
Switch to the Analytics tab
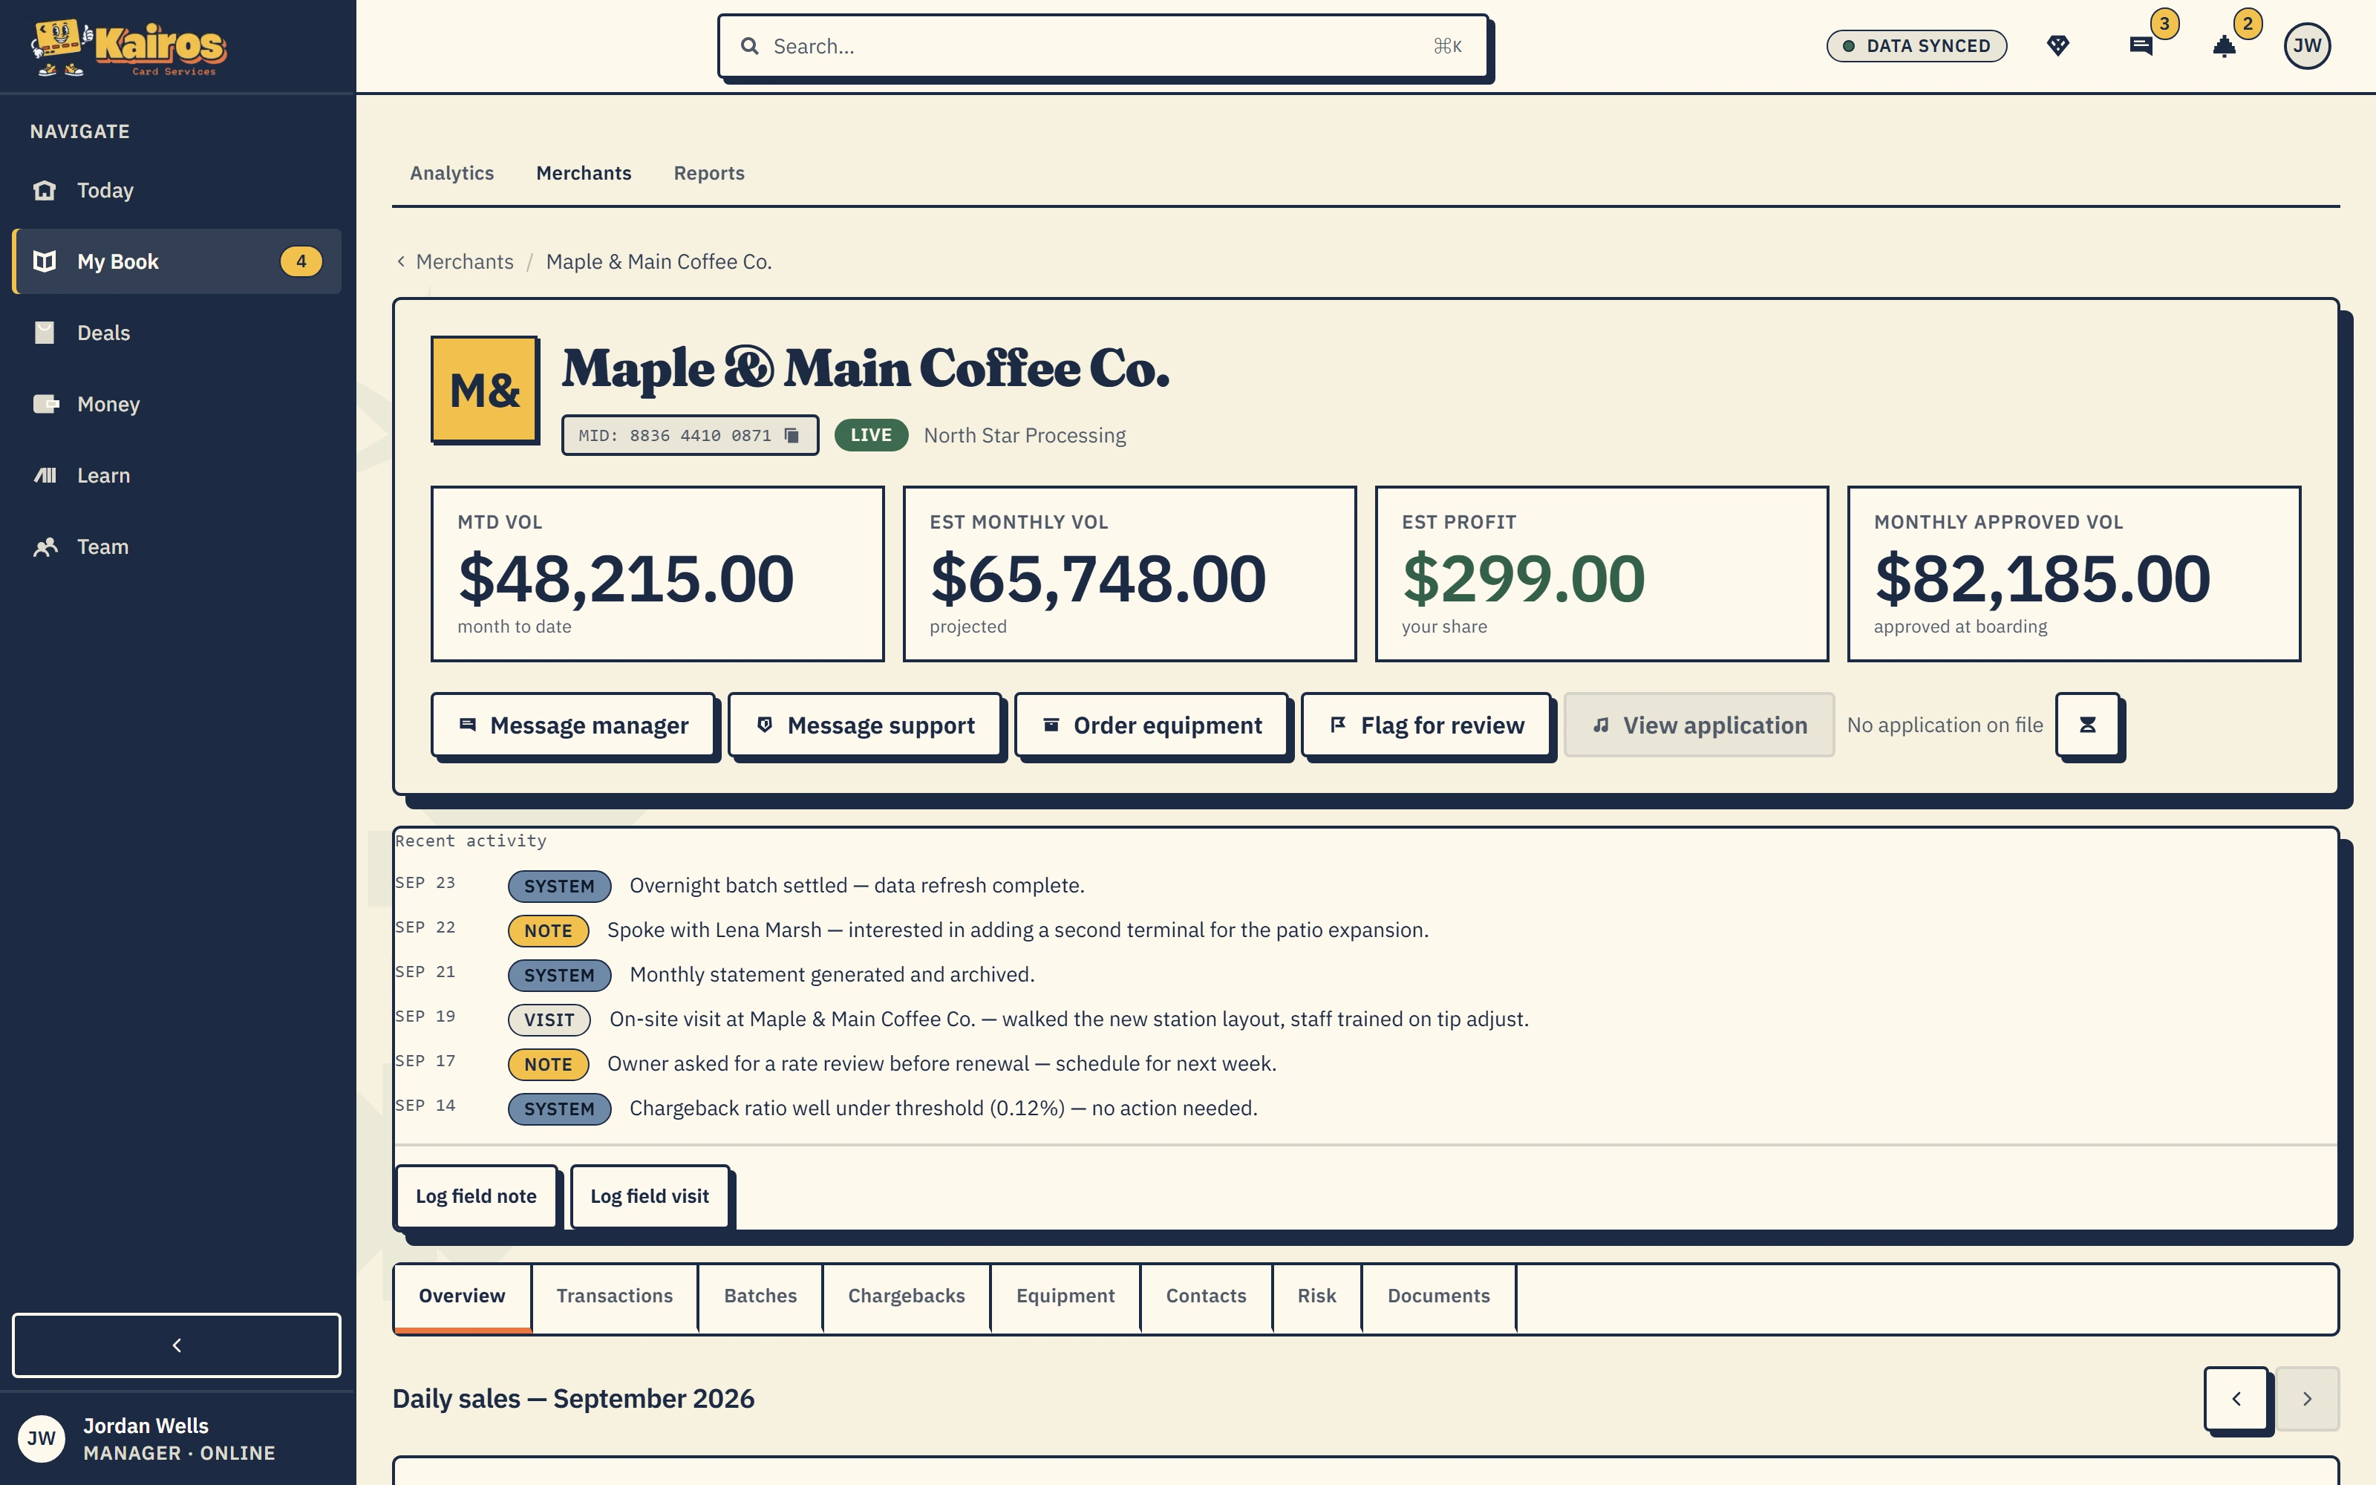451,173
